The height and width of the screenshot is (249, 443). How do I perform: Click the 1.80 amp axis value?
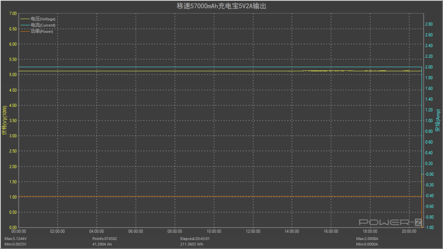pyautogui.click(x=429, y=78)
